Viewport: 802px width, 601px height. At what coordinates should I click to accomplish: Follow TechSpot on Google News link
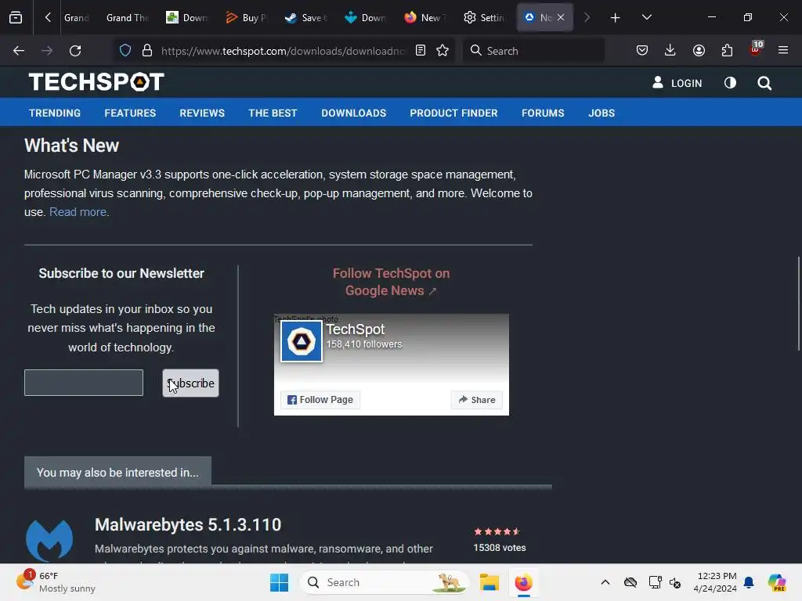(x=392, y=282)
